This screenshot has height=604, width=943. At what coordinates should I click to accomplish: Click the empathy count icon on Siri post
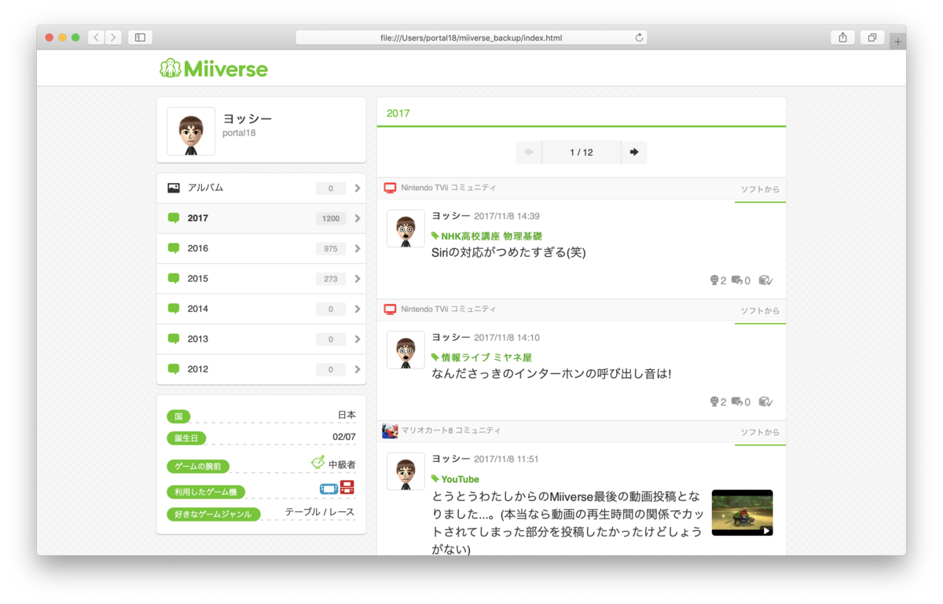tap(714, 280)
